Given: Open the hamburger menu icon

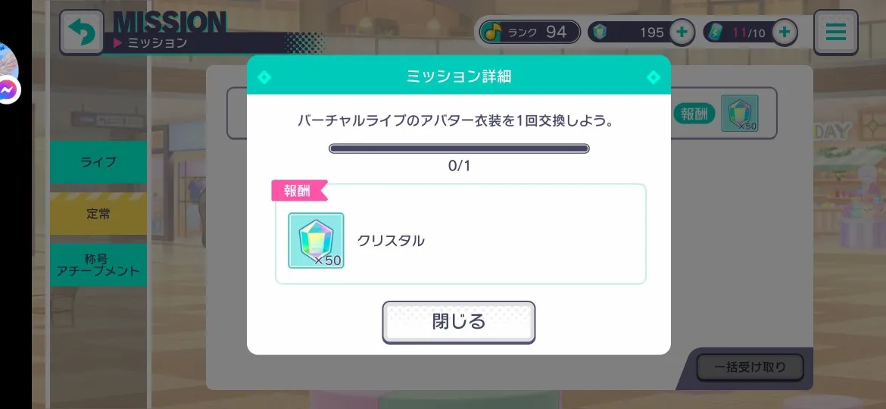Looking at the screenshot, I should 836,33.
